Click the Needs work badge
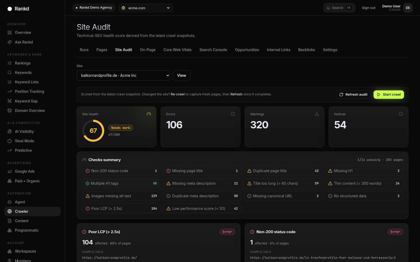The width and height of the screenshot is (420, 262). click(121, 128)
